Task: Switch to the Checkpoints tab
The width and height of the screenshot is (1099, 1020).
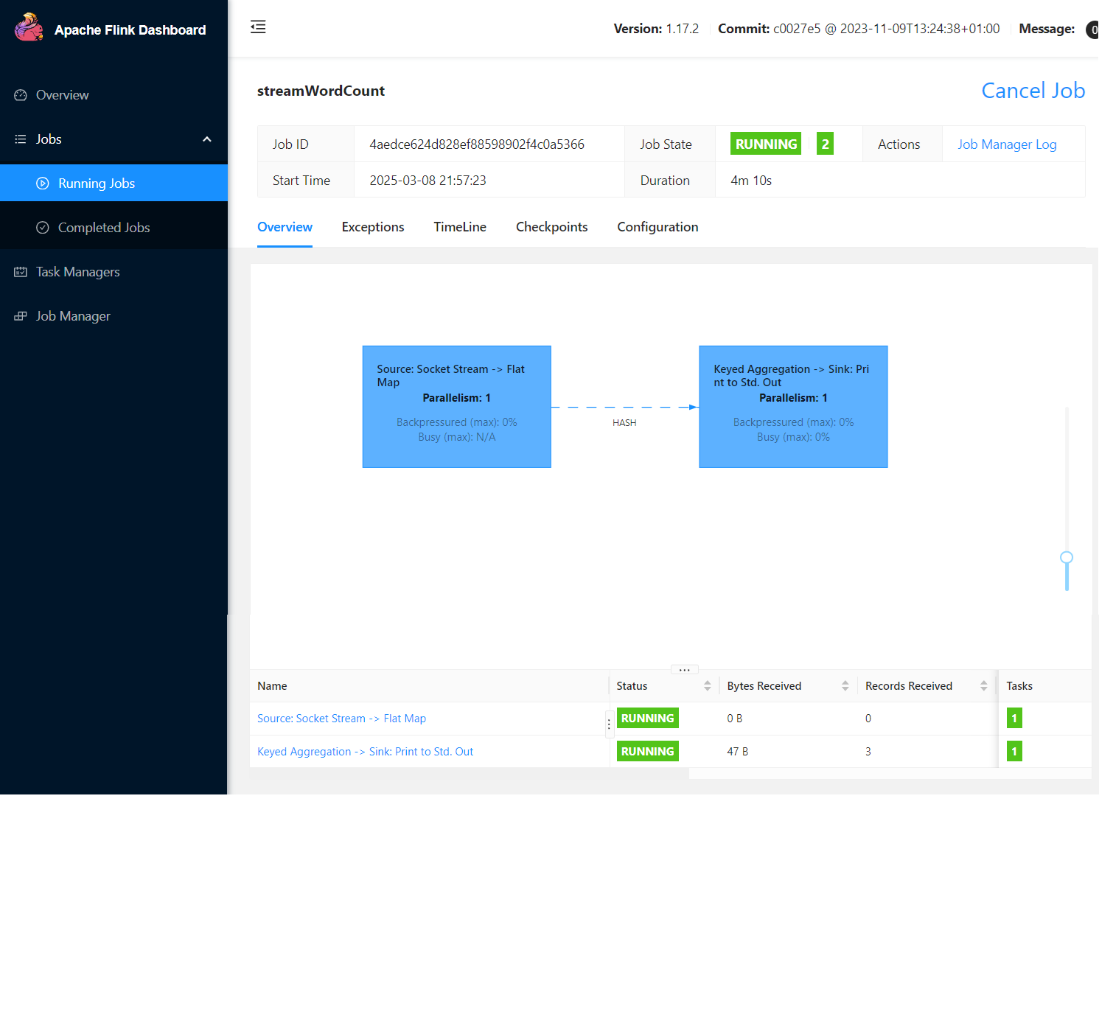Action: pos(552,227)
